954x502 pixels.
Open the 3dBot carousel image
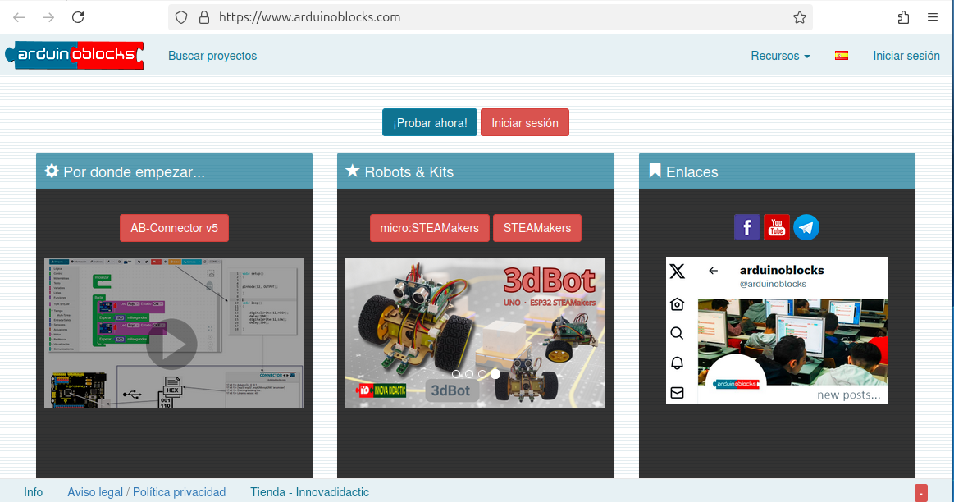(475, 333)
